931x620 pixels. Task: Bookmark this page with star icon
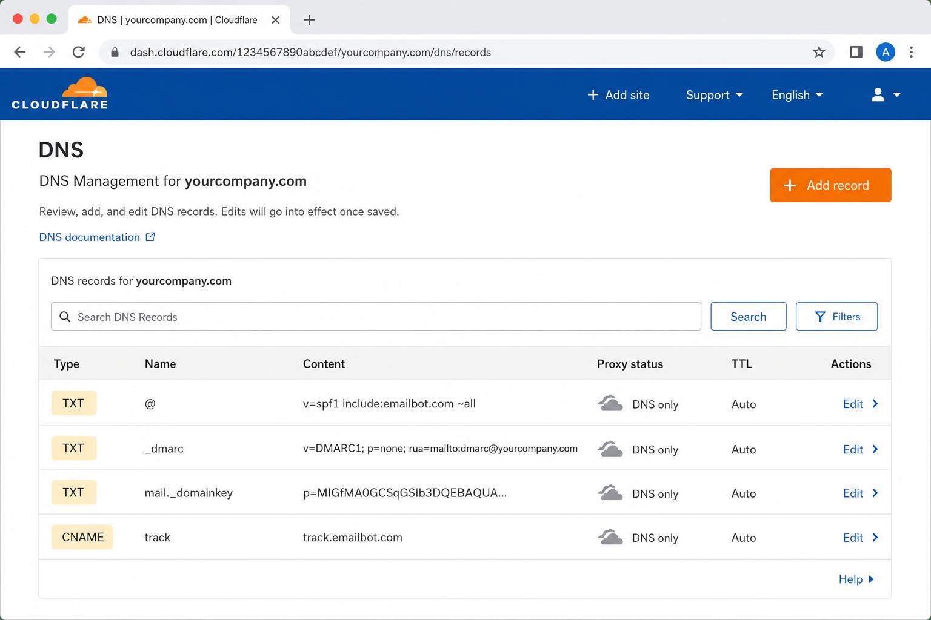click(x=819, y=52)
